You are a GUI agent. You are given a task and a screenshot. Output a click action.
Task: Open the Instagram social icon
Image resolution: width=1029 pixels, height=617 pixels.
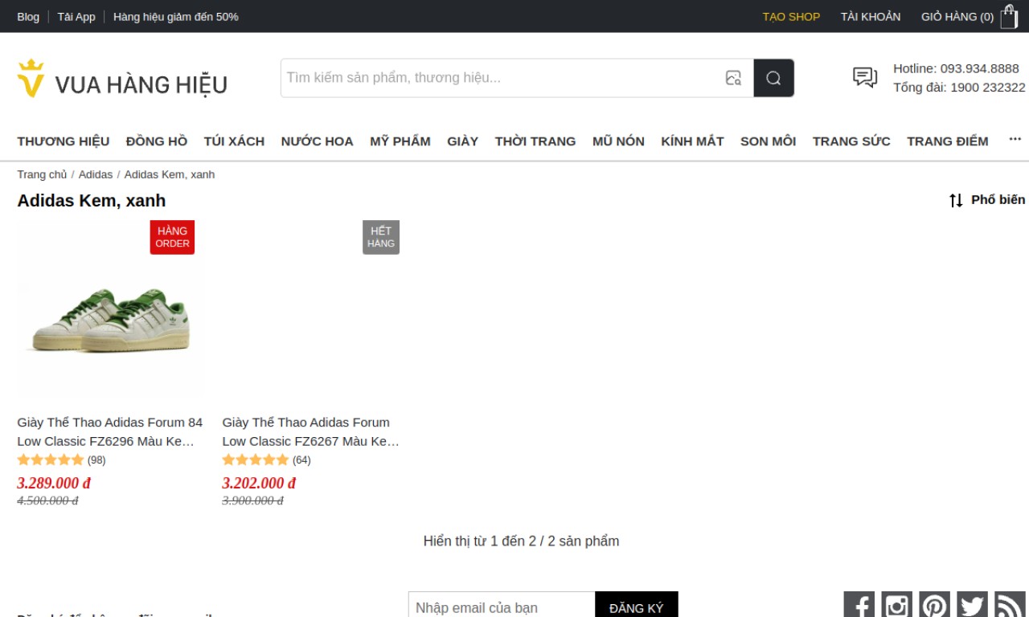click(x=896, y=605)
